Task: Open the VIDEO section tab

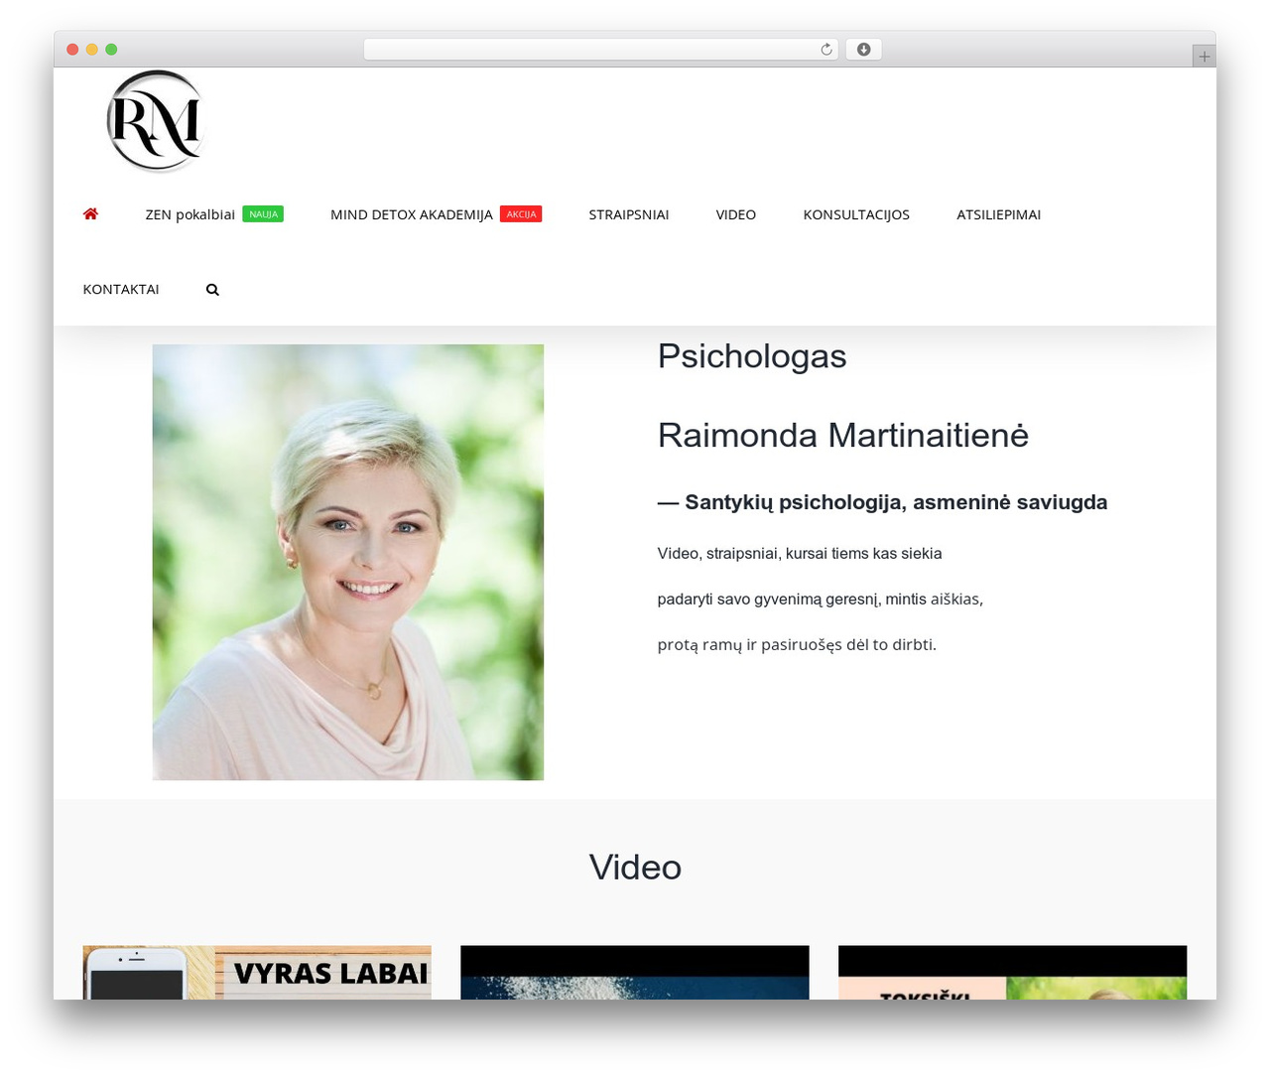Action: click(735, 214)
